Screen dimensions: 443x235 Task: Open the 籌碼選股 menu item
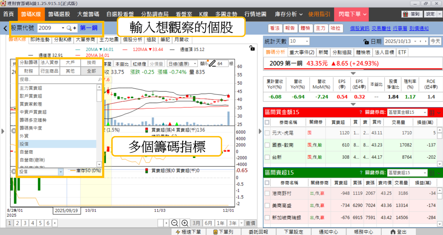(59, 14)
